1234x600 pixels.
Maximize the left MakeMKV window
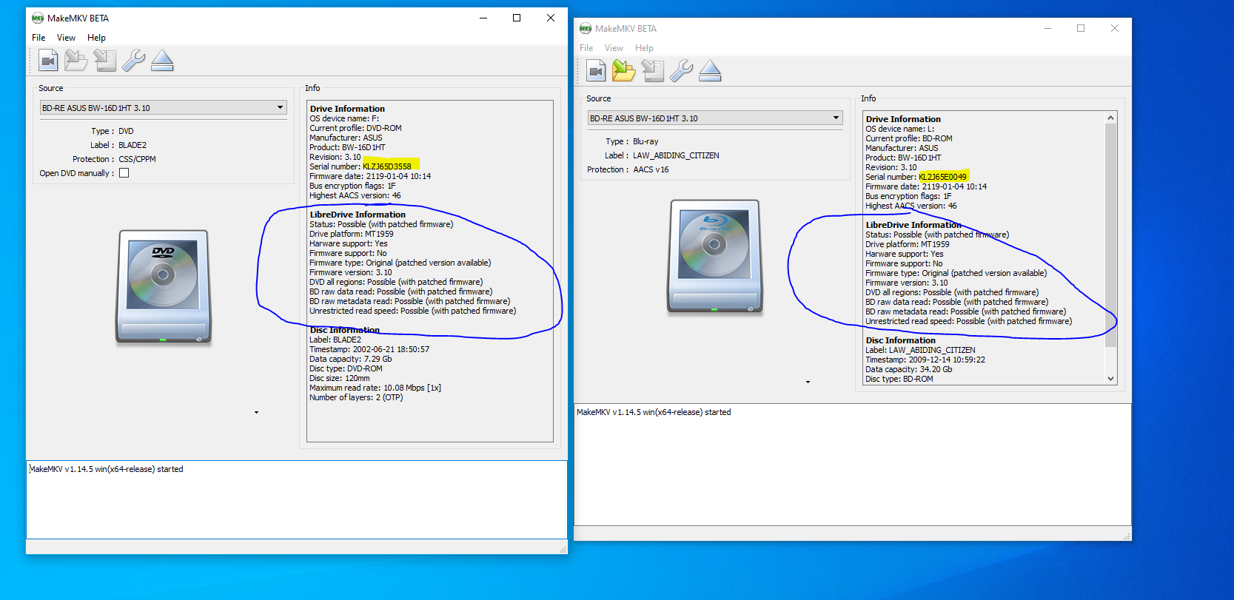coord(517,18)
